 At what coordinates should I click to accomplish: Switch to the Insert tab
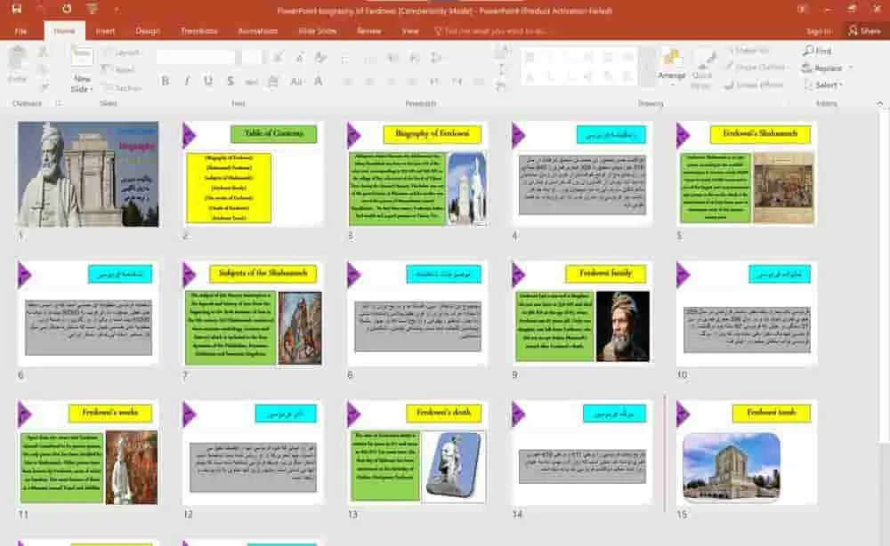[105, 30]
